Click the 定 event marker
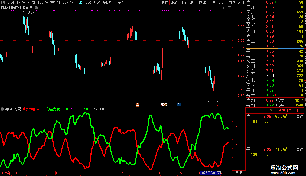This screenshot has height=176, width=306. point(137,105)
